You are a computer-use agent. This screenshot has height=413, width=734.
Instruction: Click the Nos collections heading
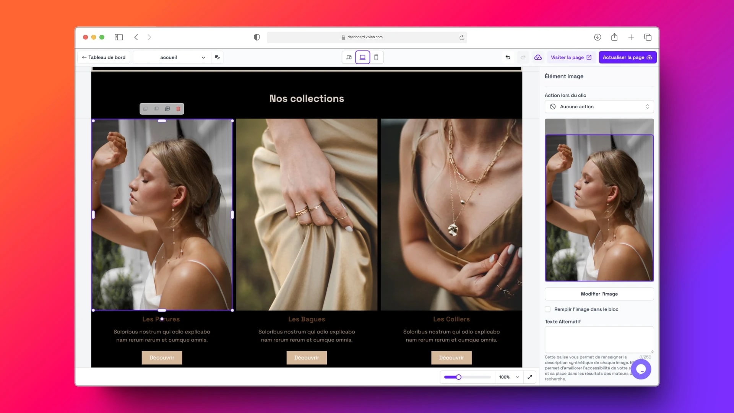click(x=307, y=98)
